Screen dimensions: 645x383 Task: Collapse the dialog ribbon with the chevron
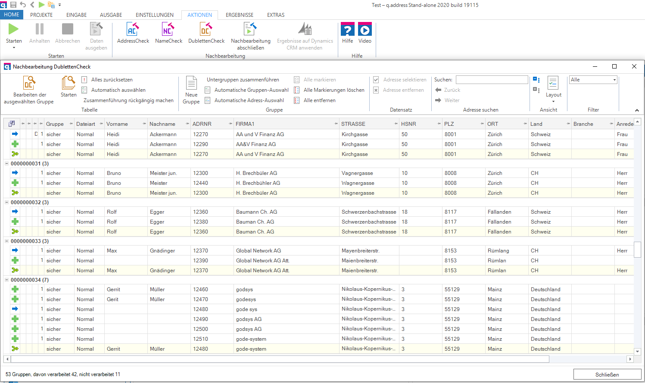(637, 110)
